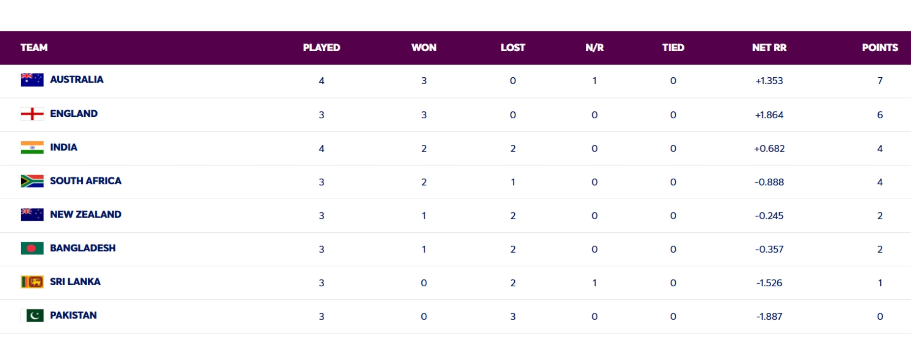Click the POINTS column header

click(880, 48)
